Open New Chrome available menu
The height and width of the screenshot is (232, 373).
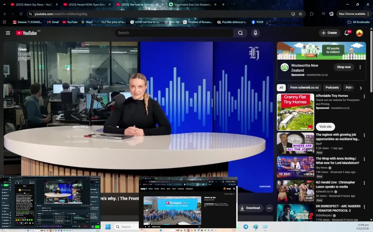354,14
